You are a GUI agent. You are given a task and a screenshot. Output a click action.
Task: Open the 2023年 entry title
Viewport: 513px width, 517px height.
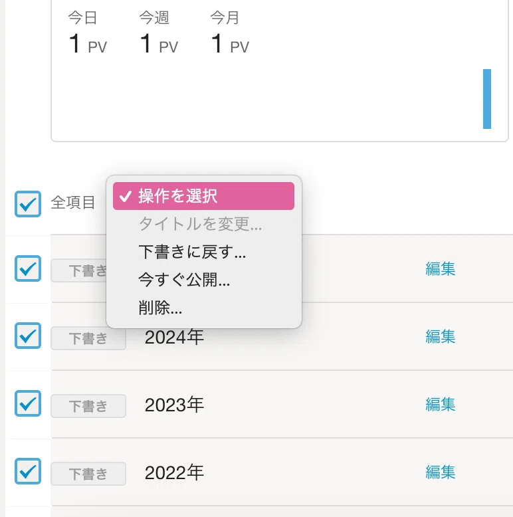(x=174, y=405)
